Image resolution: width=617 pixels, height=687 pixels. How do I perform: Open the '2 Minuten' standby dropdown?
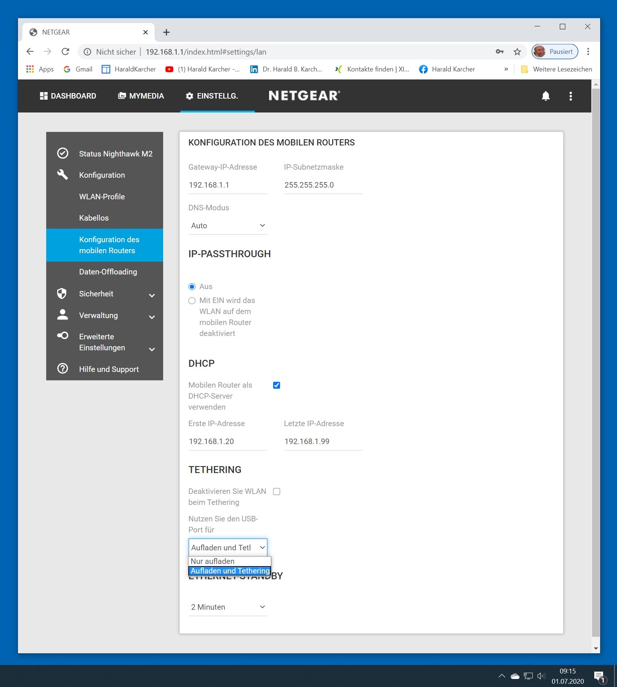[x=228, y=607]
